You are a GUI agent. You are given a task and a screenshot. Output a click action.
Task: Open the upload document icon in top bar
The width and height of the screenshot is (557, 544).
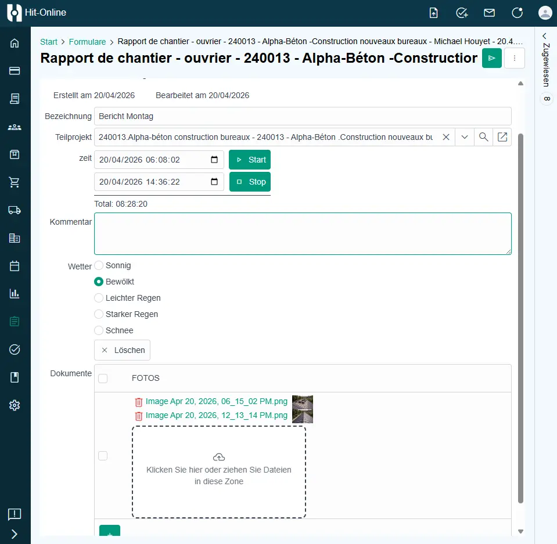coord(433,12)
